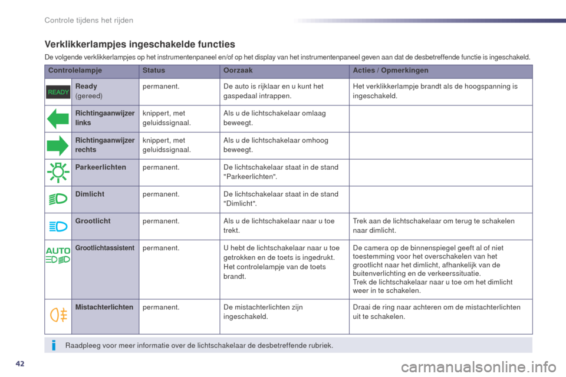Click the 'Mistachterlichten' row label
Viewport: 566px width, 377px height.
(104, 307)
